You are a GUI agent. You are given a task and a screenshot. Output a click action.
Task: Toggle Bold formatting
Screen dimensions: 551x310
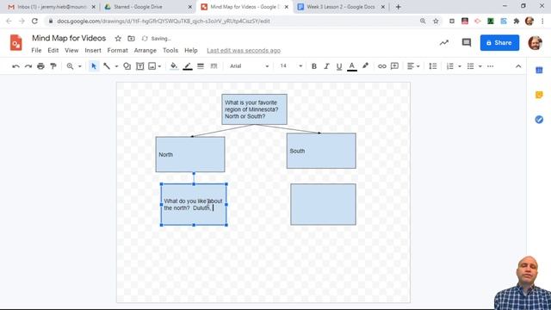pos(313,66)
